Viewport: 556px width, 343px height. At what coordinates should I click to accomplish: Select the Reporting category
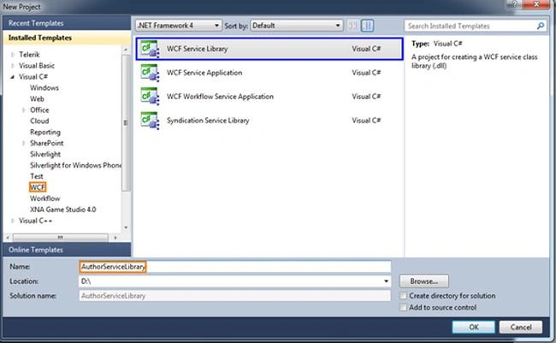45,133
